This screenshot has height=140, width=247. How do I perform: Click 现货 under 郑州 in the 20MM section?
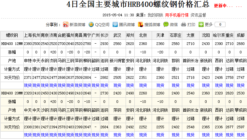[130, 135]
